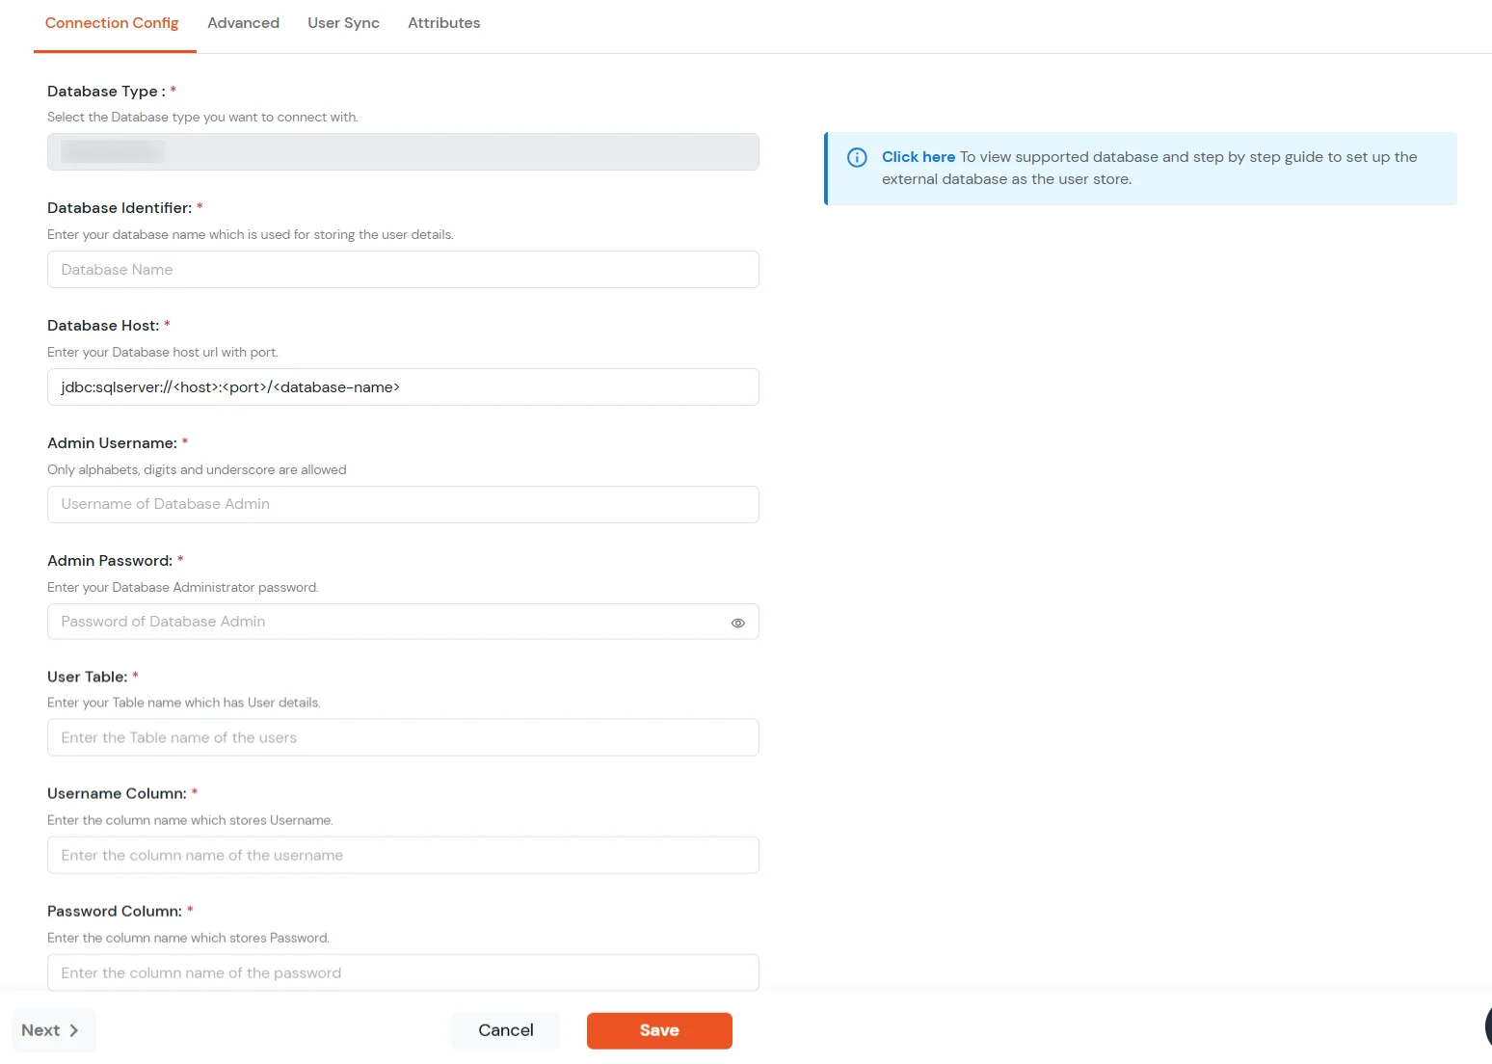Switch to the Advanced tab

click(243, 22)
